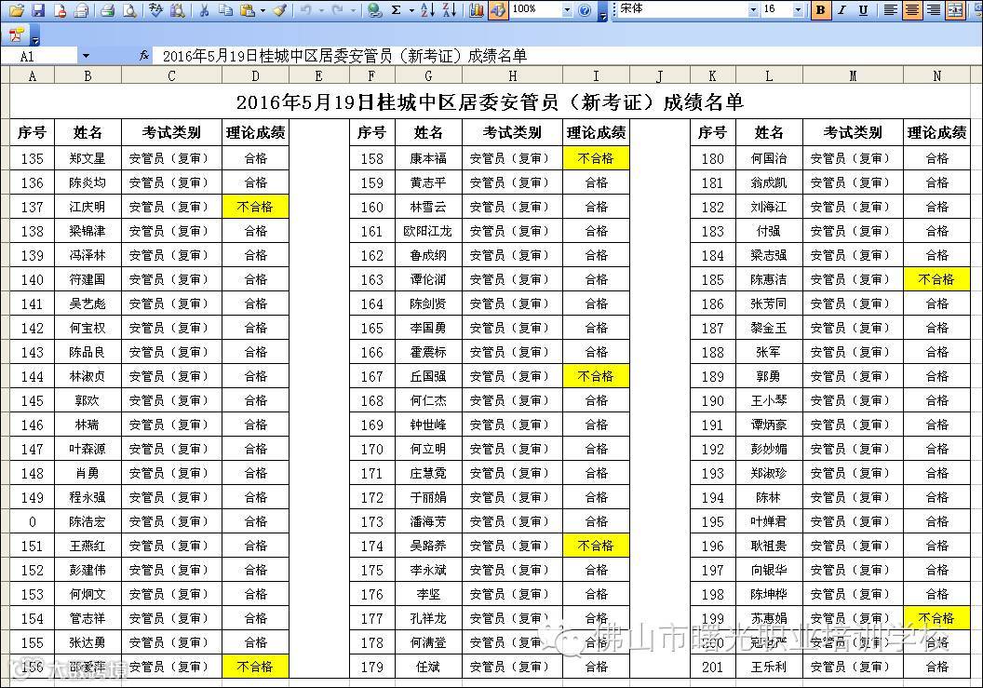Run the Spelling check icon
Viewport: 983px width, 688px height.
tap(156, 10)
